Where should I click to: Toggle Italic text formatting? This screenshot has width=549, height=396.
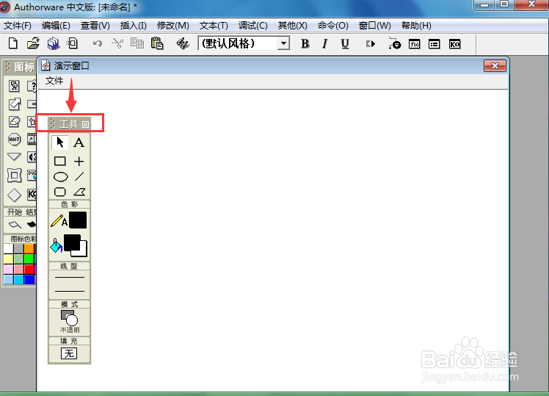point(325,44)
